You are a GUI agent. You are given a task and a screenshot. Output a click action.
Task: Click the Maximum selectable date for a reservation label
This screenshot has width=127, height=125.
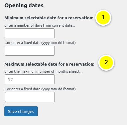coord(49,64)
